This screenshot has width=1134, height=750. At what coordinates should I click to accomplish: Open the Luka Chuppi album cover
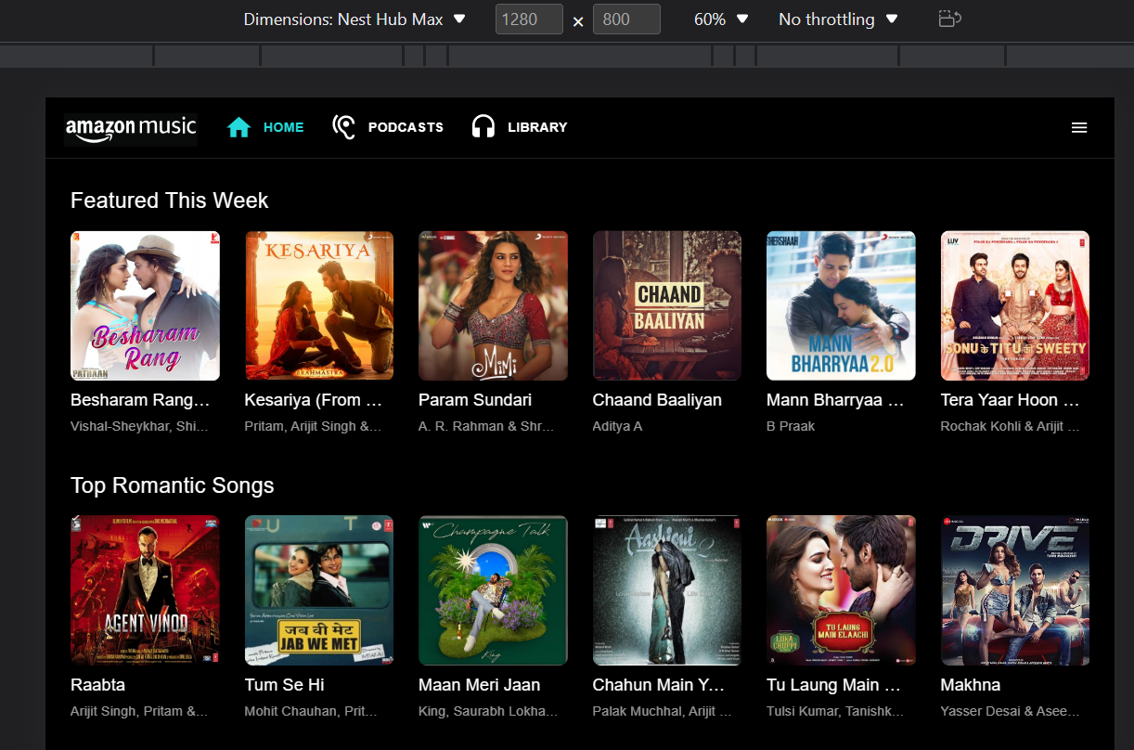tap(841, 590)
